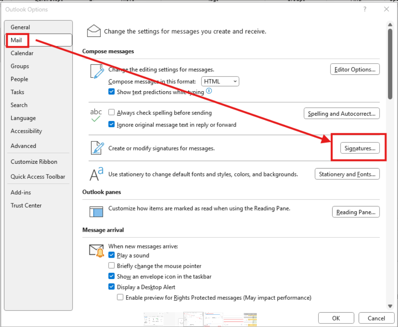This screenshot has height=327, width=398.
Task: Open Editor Options
Action: point(355,69)
